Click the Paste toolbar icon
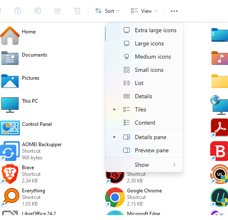Screen dimensions: 228x220 pos(18,11)
